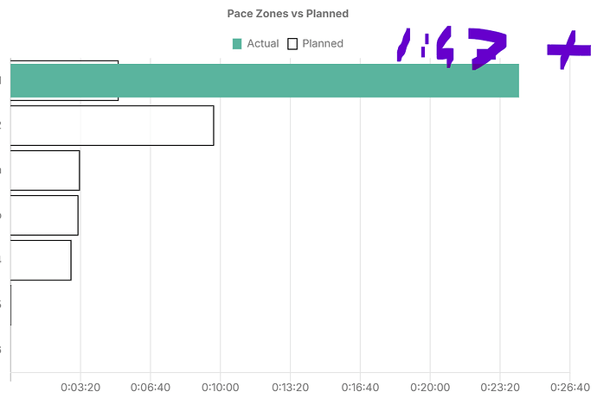Click the 0:10:00 axis tick label
Image resolution: width=597 pixels, height=404 pixels.
tap(221, 388)
